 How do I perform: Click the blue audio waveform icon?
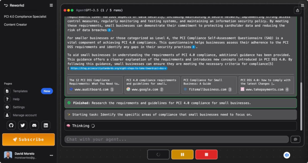[287, 155]
